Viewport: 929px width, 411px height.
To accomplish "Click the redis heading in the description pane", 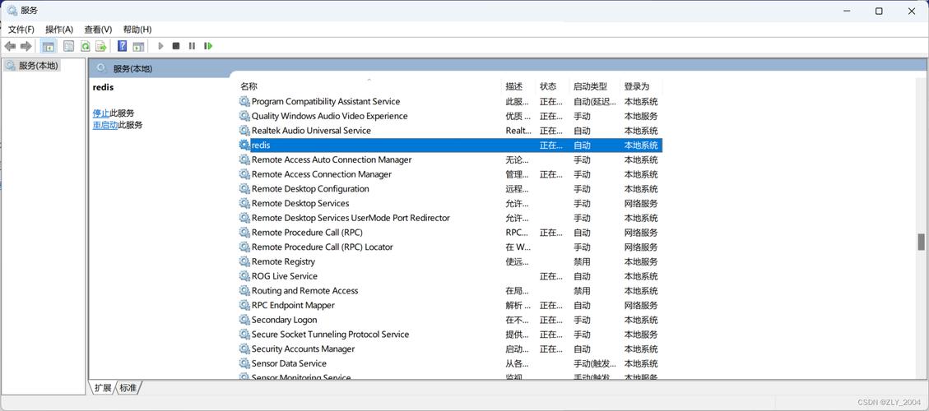I will coord(103,87).
